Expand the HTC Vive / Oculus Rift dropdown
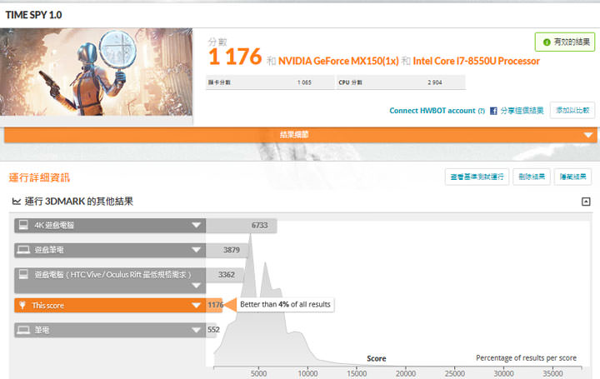The height and width of the screenshot is (379, 600). click(196, 274)
